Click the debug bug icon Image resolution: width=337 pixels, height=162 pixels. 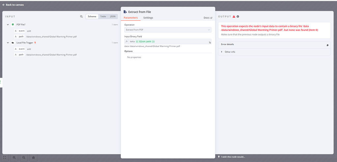(33, 158)
